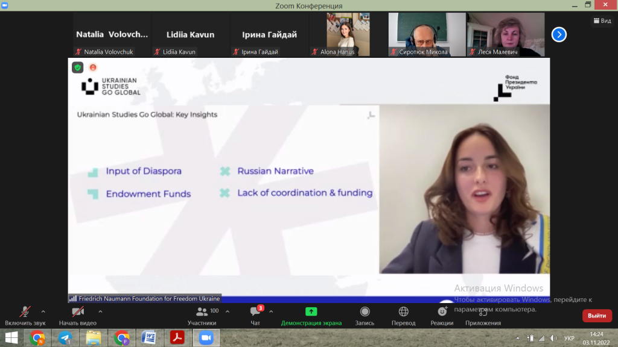Viewport: 618px width, 347px height.
Task: Open second Chrome profile taskbar icon
Action: [x=121, y=338]
